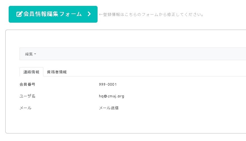Click the ユーザ名 field label
The width and height of the screenshot is (246, 141).
(27, 96)
